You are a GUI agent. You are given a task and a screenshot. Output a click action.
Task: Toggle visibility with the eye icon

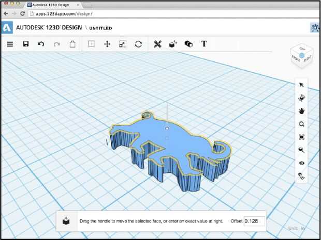pyautogui.click(x=301, y=163)
